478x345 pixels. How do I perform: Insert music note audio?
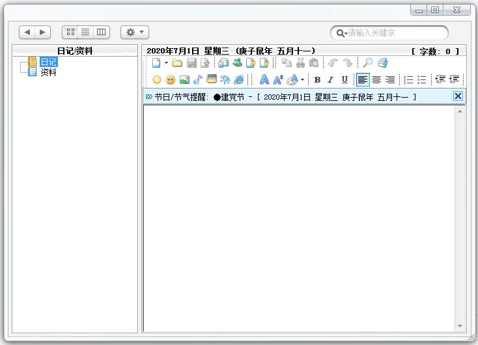[198, 80]
